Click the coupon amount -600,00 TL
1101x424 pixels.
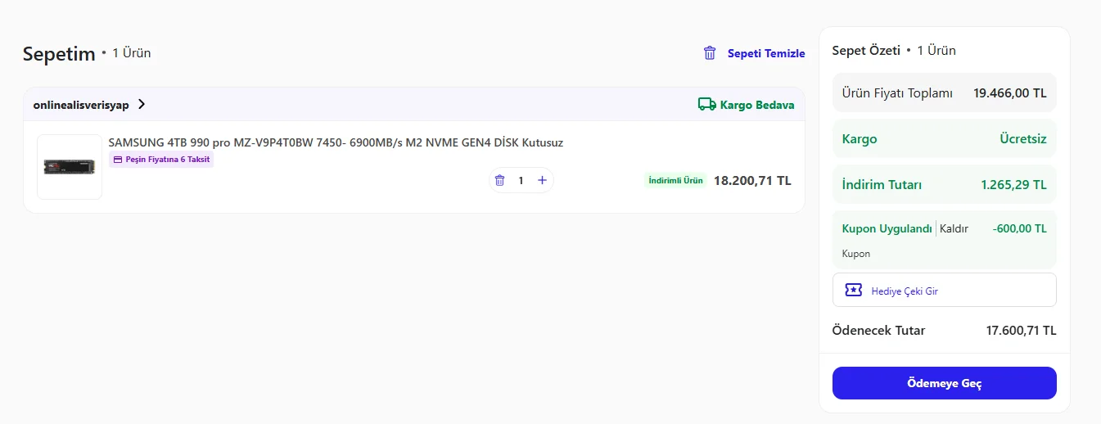[1020, 228]
